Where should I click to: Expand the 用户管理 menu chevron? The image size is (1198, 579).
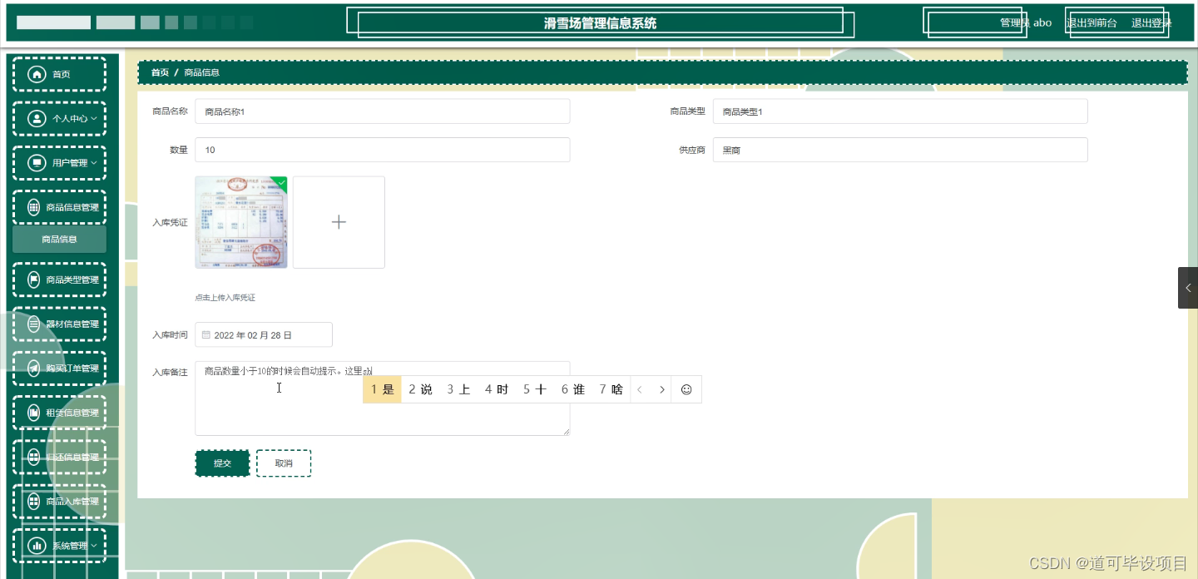94,162
